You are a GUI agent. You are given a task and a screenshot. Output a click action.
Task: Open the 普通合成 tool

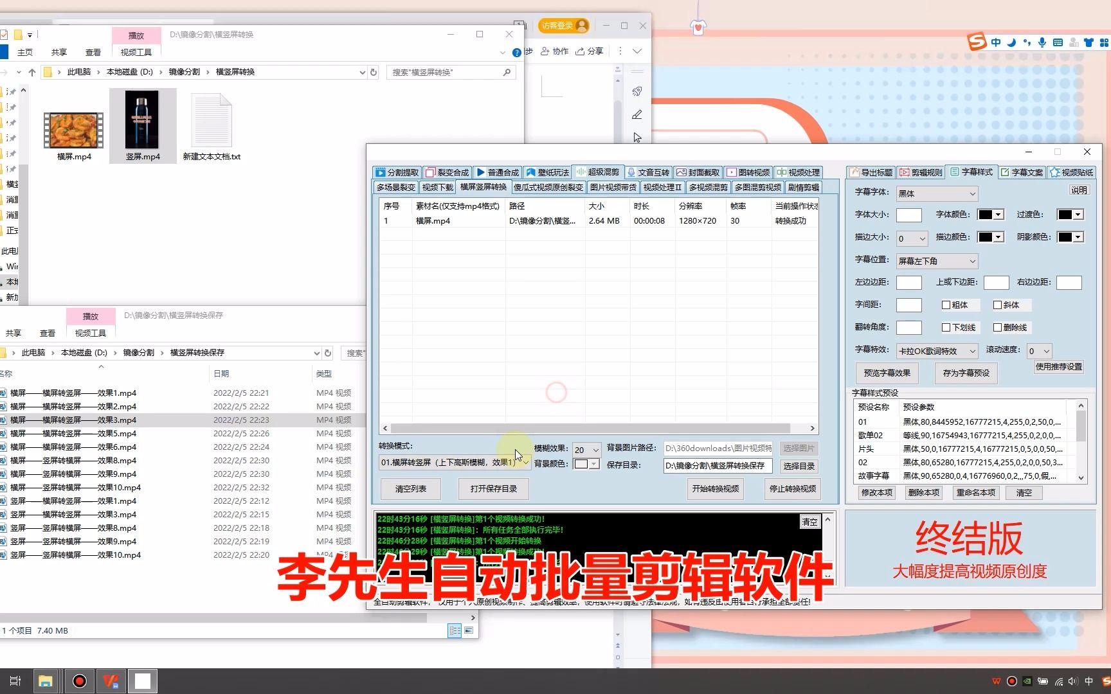click(498, 172)
